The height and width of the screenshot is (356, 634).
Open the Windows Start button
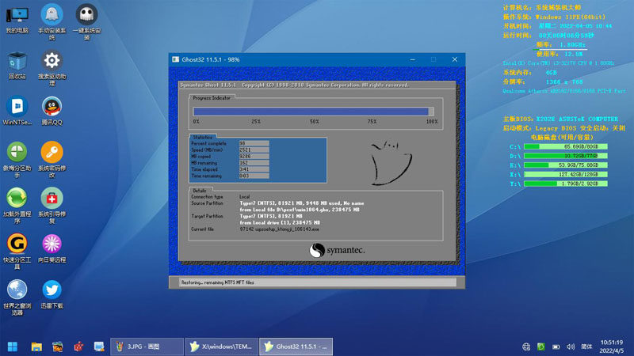(x=13, y=347)
